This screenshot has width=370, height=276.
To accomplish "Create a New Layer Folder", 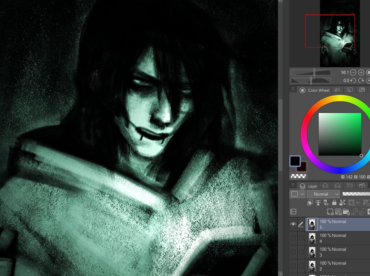I will [346, 212].
